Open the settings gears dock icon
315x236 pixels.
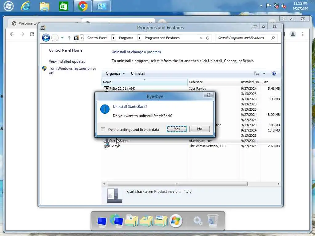(198, 221)
